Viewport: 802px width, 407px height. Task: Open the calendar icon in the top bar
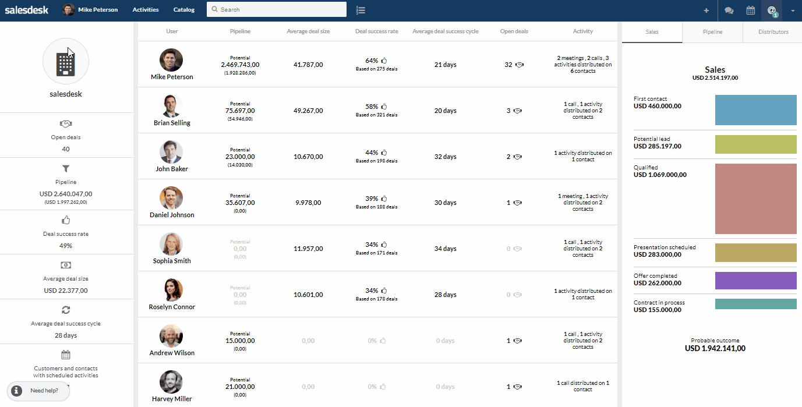pos(751,10)
